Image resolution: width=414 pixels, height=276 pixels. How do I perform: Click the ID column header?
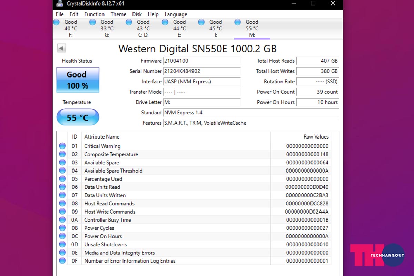pos(75,137)
